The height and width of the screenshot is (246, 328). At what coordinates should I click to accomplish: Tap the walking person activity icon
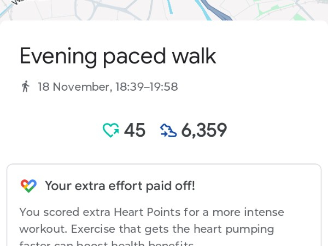pyautogui.click(x=25, y=86)
